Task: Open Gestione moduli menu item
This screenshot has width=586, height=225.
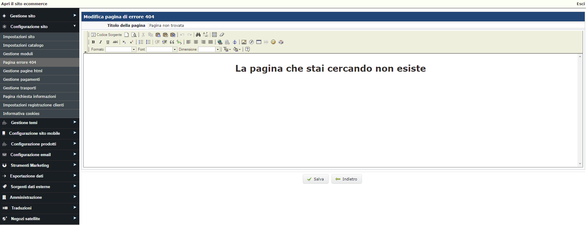Action: [x=40, y=54]
